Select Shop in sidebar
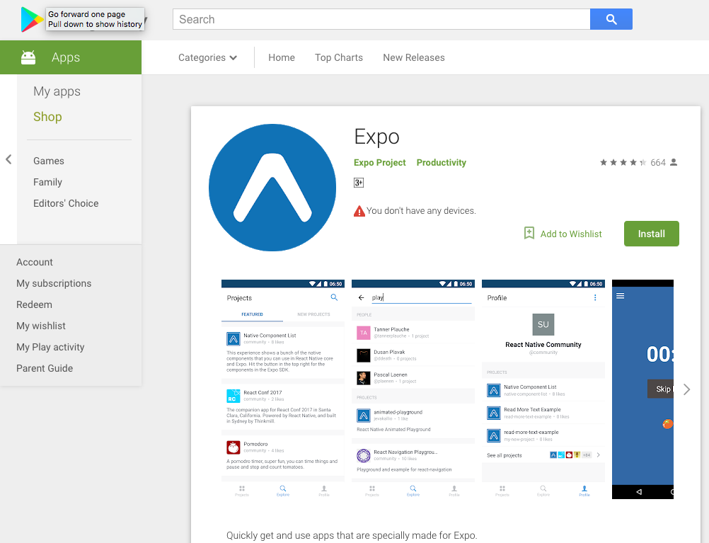709x543 pixels. coord(47,117)
